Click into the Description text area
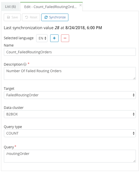Screen dimensions: 140x173 70,73
